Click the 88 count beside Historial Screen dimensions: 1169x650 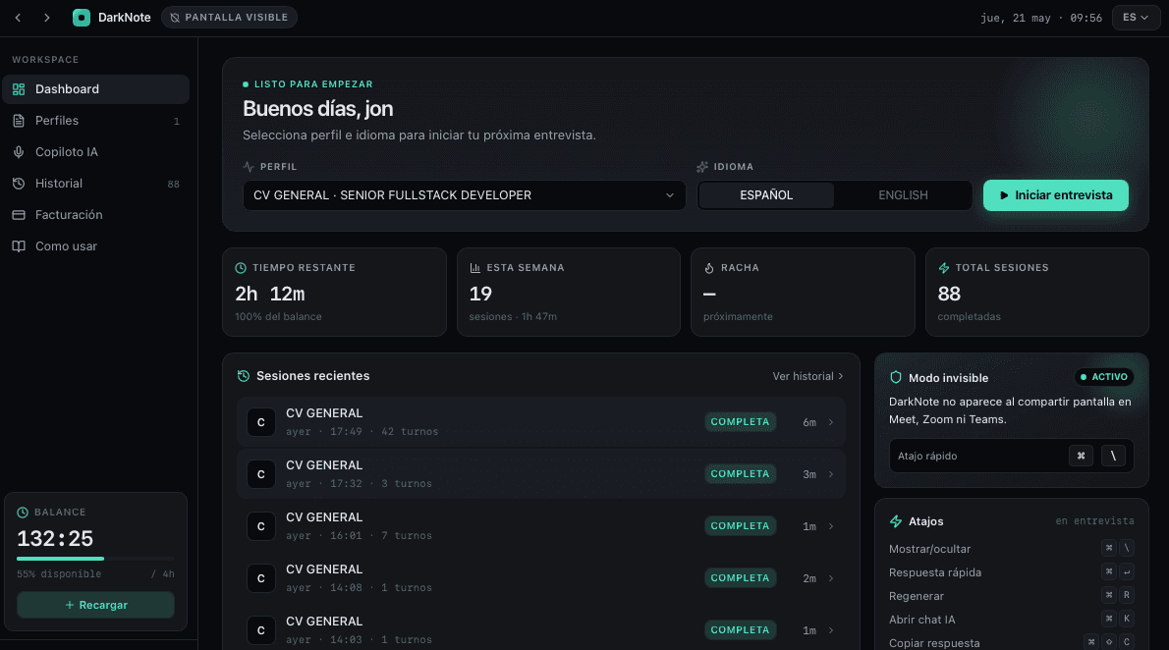[173, 185]
